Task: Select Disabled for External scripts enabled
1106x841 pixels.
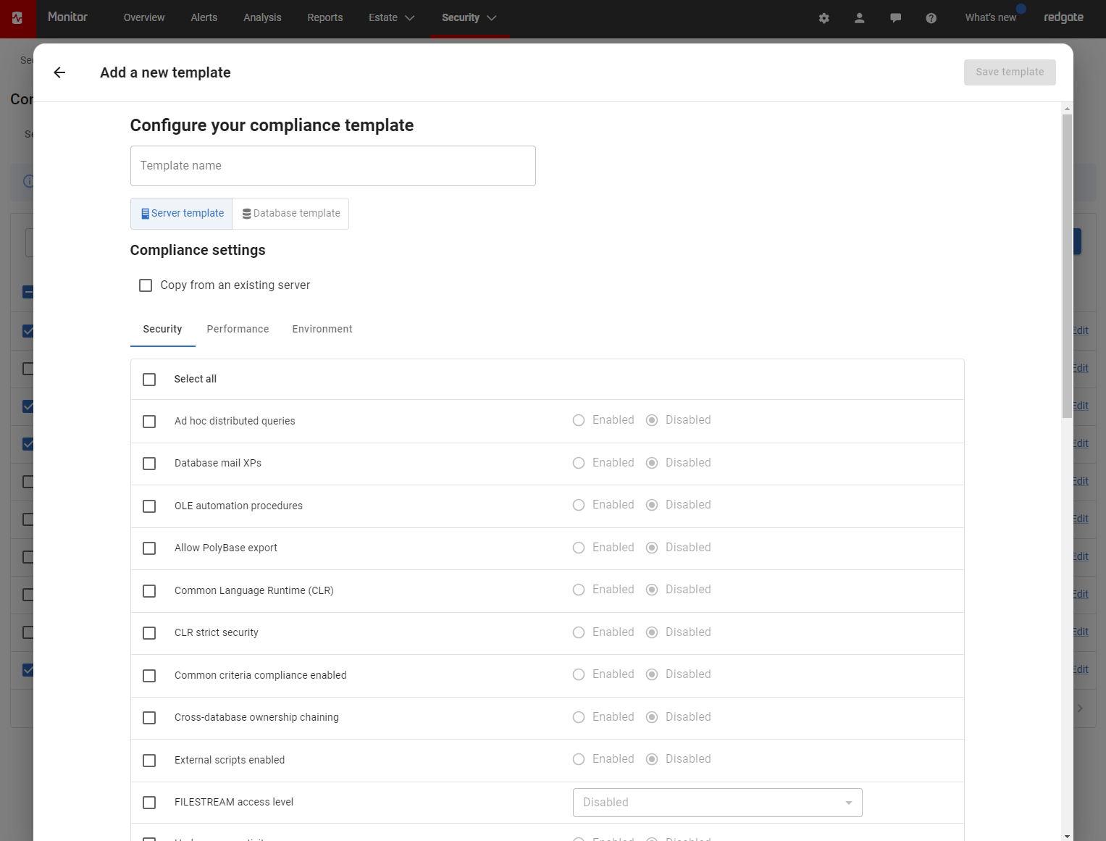Action: [x=652, y=759]
